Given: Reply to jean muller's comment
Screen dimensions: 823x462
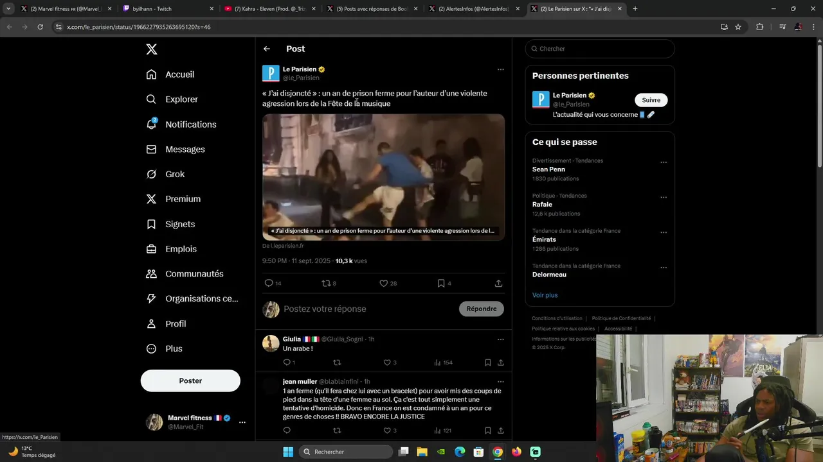Looking at the screenshot, I should [x=287, y=431].
